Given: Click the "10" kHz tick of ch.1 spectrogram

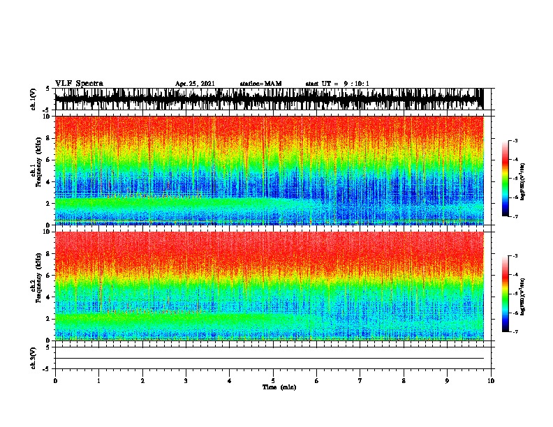Looking at the screenshot, I should pos(47,117).
